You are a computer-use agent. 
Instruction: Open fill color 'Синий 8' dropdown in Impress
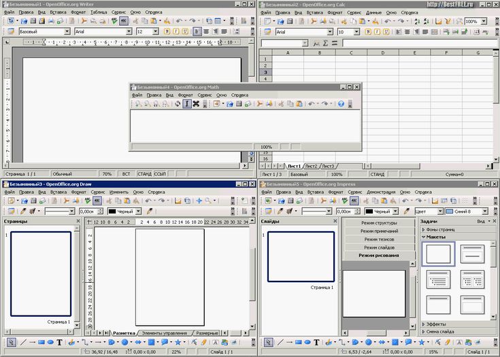[x=484, y=211]
